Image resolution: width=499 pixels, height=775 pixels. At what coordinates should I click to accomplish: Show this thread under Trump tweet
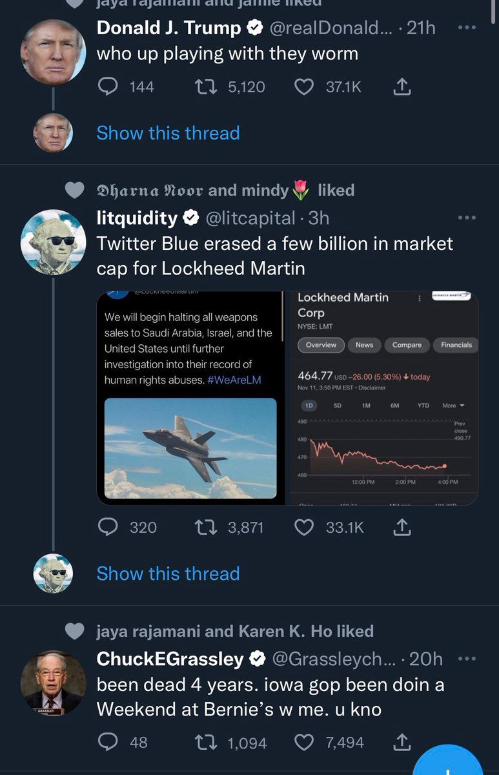pos(168,133)
